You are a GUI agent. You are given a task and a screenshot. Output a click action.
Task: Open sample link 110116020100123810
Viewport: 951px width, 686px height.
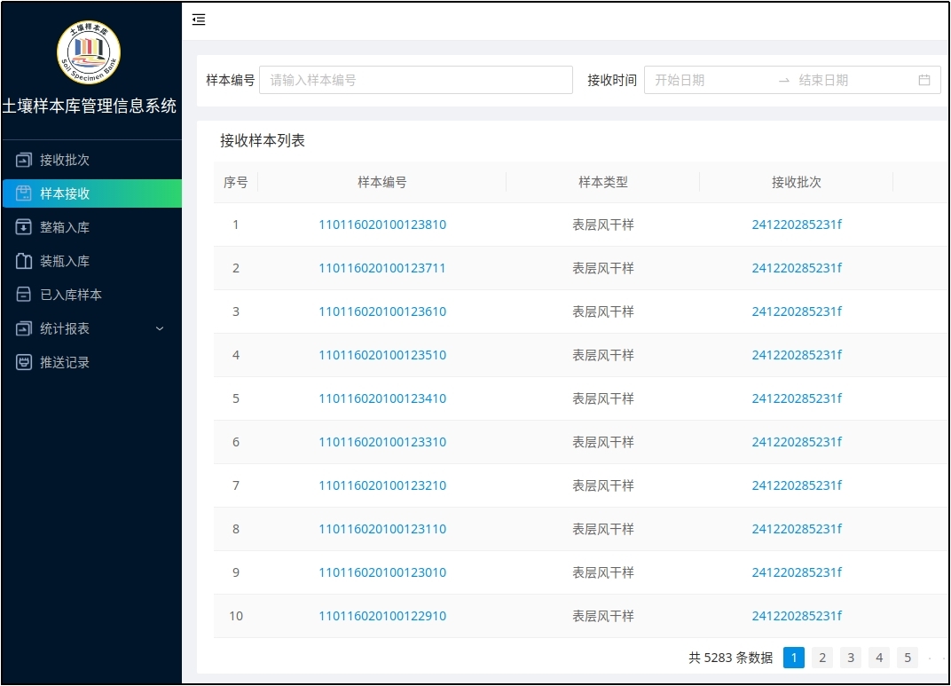382,225
